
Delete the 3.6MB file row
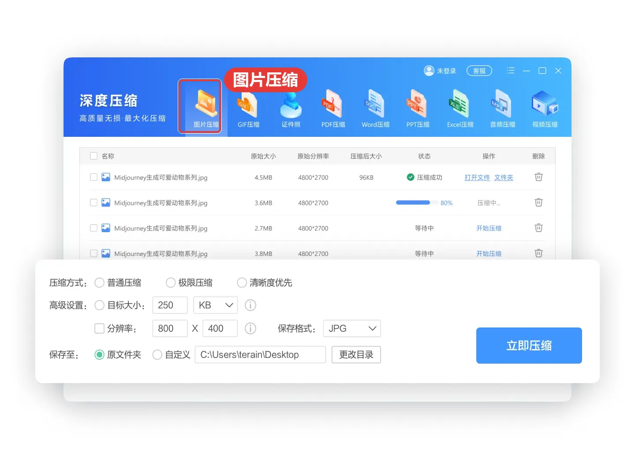pos(538,203)
